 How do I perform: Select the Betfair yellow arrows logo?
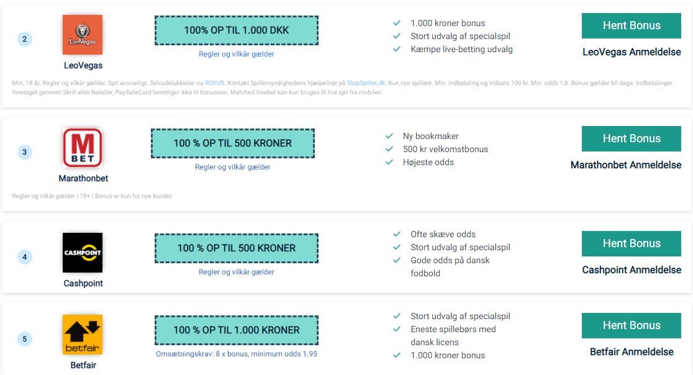83,335
